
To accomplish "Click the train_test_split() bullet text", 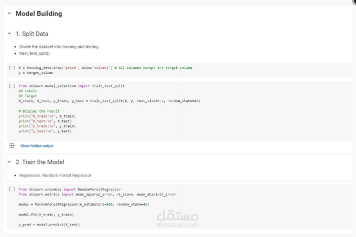I will (x=35, y=53).
